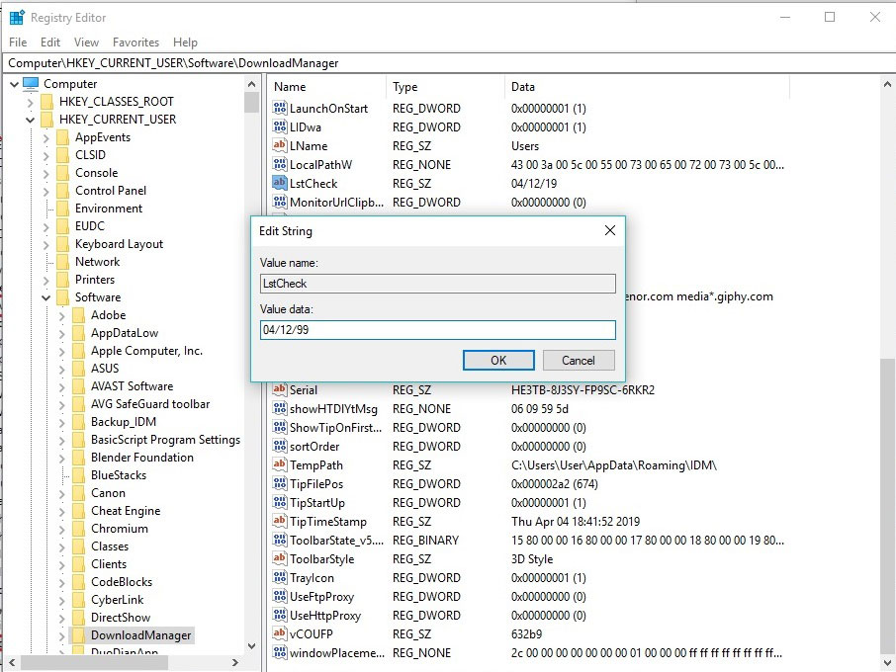
Task: Click the Registry Editor title bar icon
Action: tap(17, 17)
